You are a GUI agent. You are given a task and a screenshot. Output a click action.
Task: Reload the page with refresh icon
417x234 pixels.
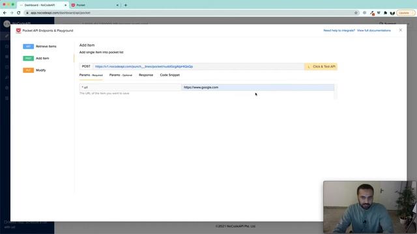point(19,13)
